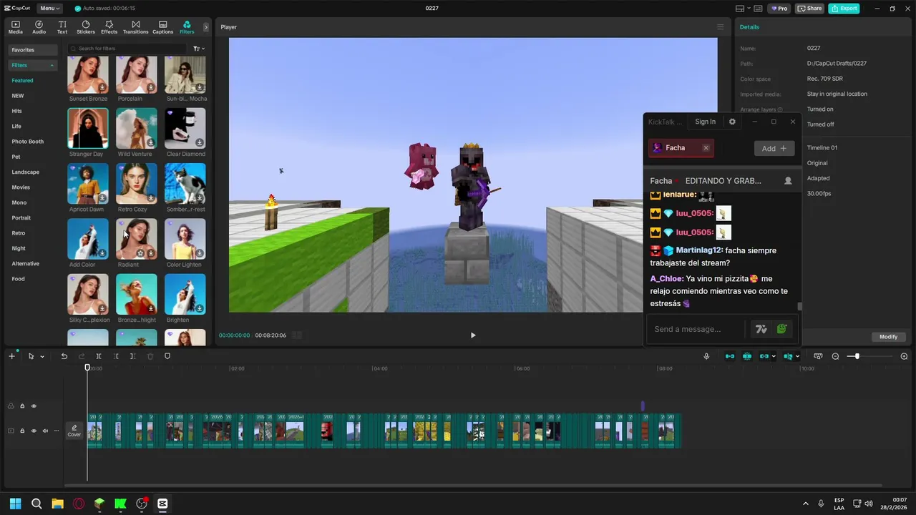Choose the Stranger Day filter thumbnail
The width and height of the screenshot is (916, 515).
[x=87, y=128]
